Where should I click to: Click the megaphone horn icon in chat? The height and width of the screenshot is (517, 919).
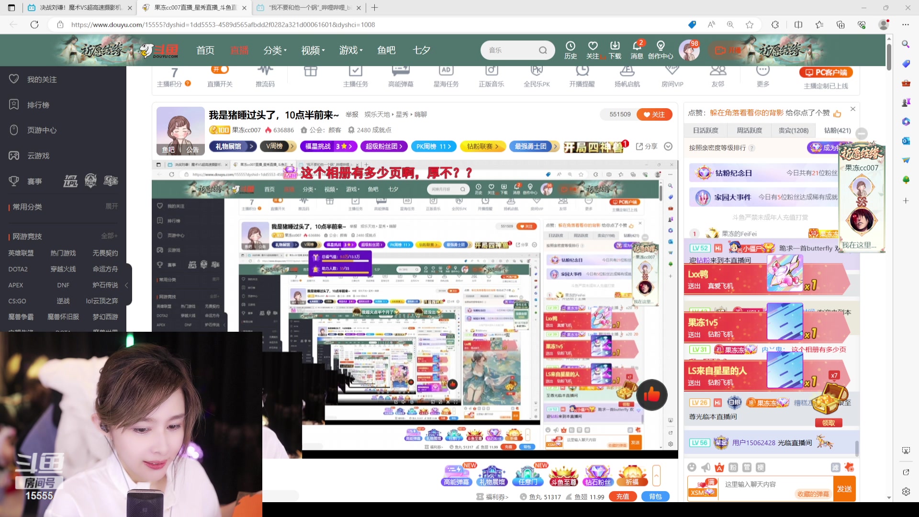(x=706, y=467)
